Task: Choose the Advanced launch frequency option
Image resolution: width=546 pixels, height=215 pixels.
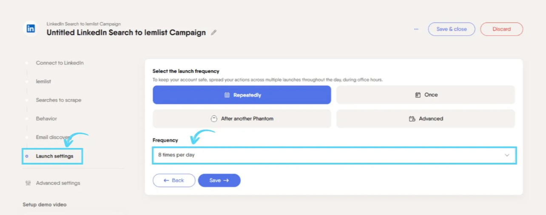Action: point(426,119)
